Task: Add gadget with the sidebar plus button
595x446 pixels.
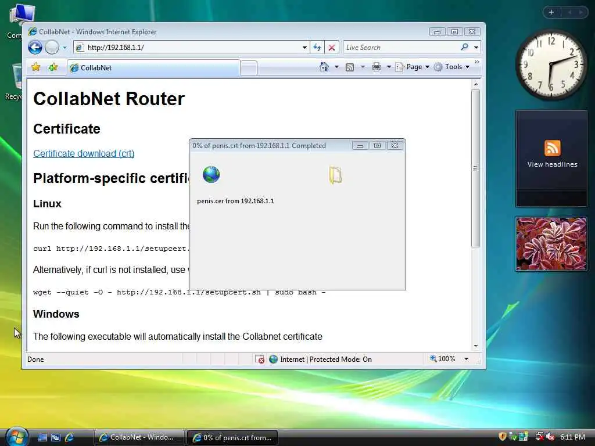Action: (x=551, y=12)
